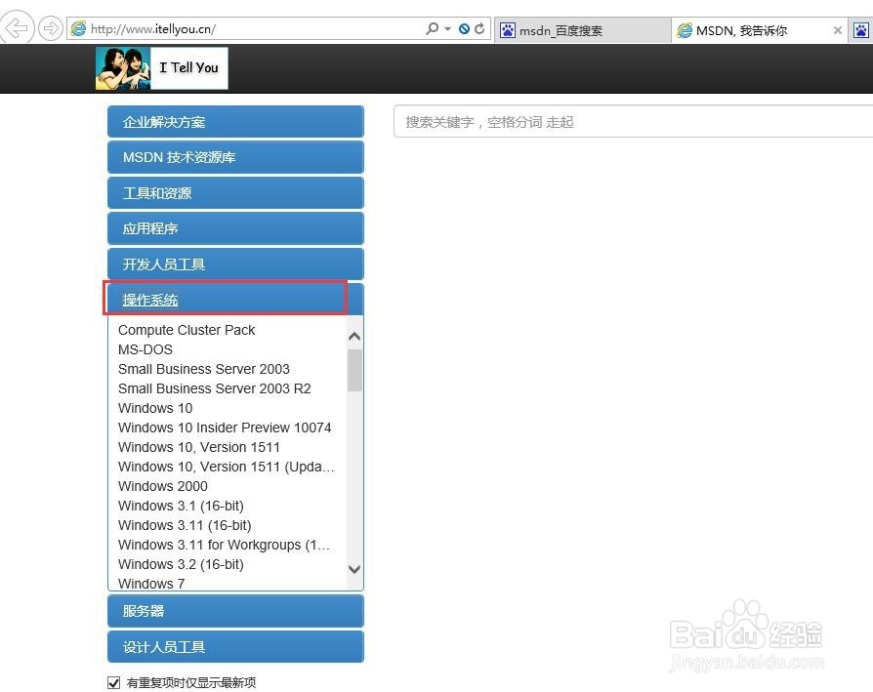Expand the 企业解决方案 category
Screen dimensions: 873x692
pyautogui.click(x=235, y=122)
